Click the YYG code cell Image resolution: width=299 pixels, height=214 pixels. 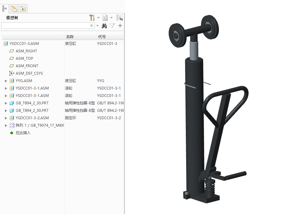pyautogui.click(x=100, y=81)
